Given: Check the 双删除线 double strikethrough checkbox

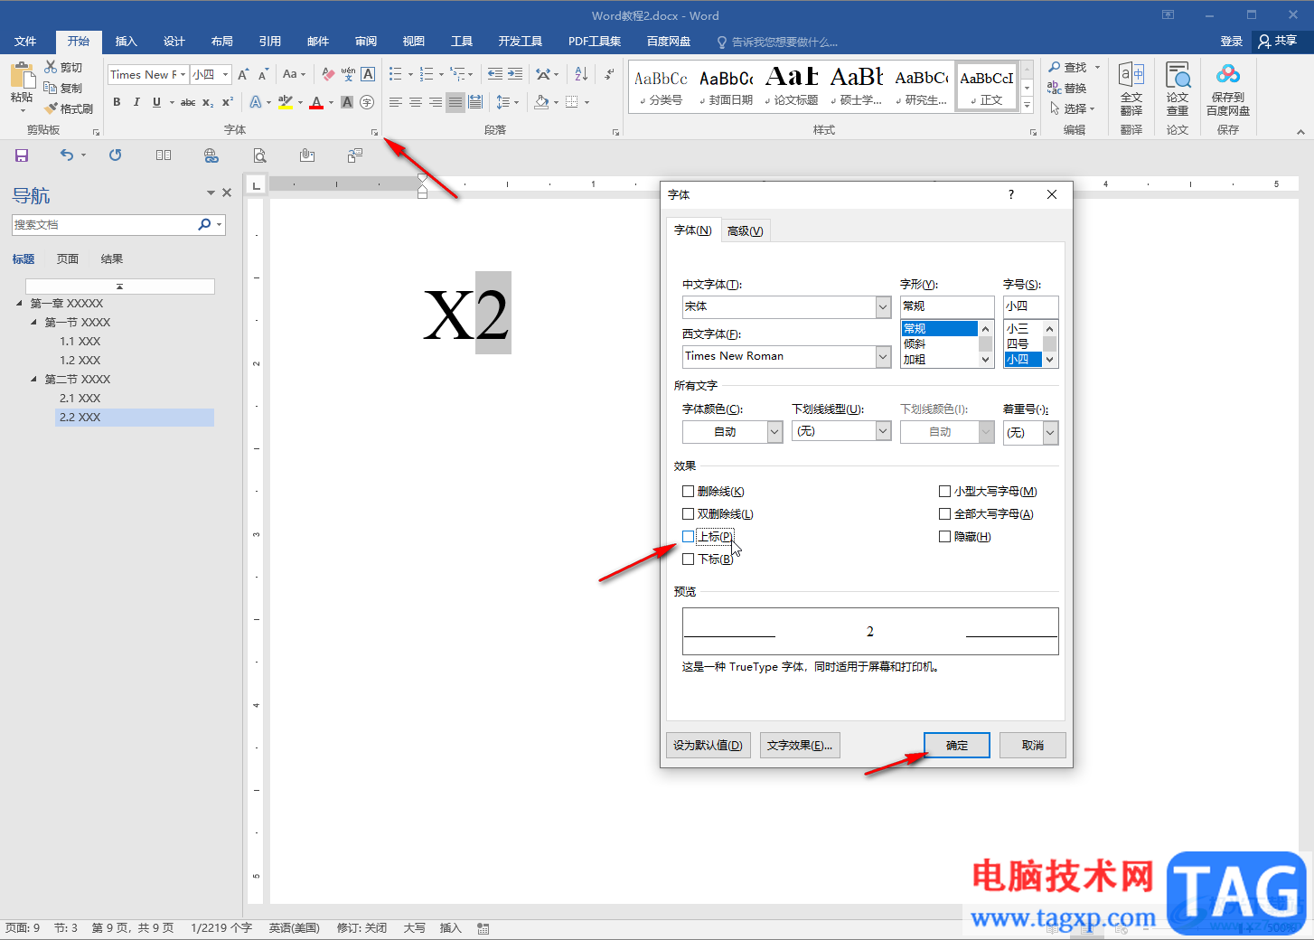Looking at the screenshot, I should pyautogui.click(x=688, y=514).
